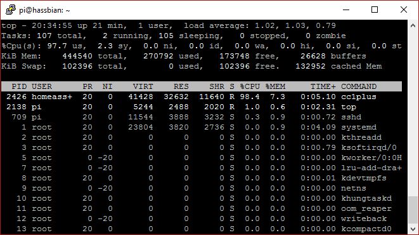Click the TIME+ column header

[323, 86]
